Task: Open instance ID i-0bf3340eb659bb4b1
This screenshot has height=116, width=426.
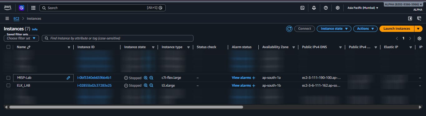Action: (x=94, y=78)
